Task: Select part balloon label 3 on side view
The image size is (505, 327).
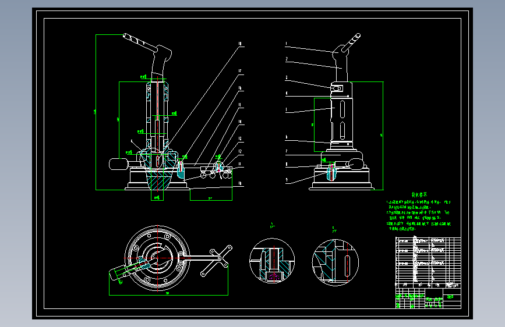Action: coord(287,77)
